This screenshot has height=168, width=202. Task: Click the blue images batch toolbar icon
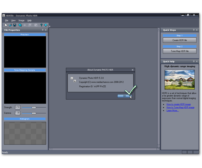pyautogui.click(x=20, y=25)
